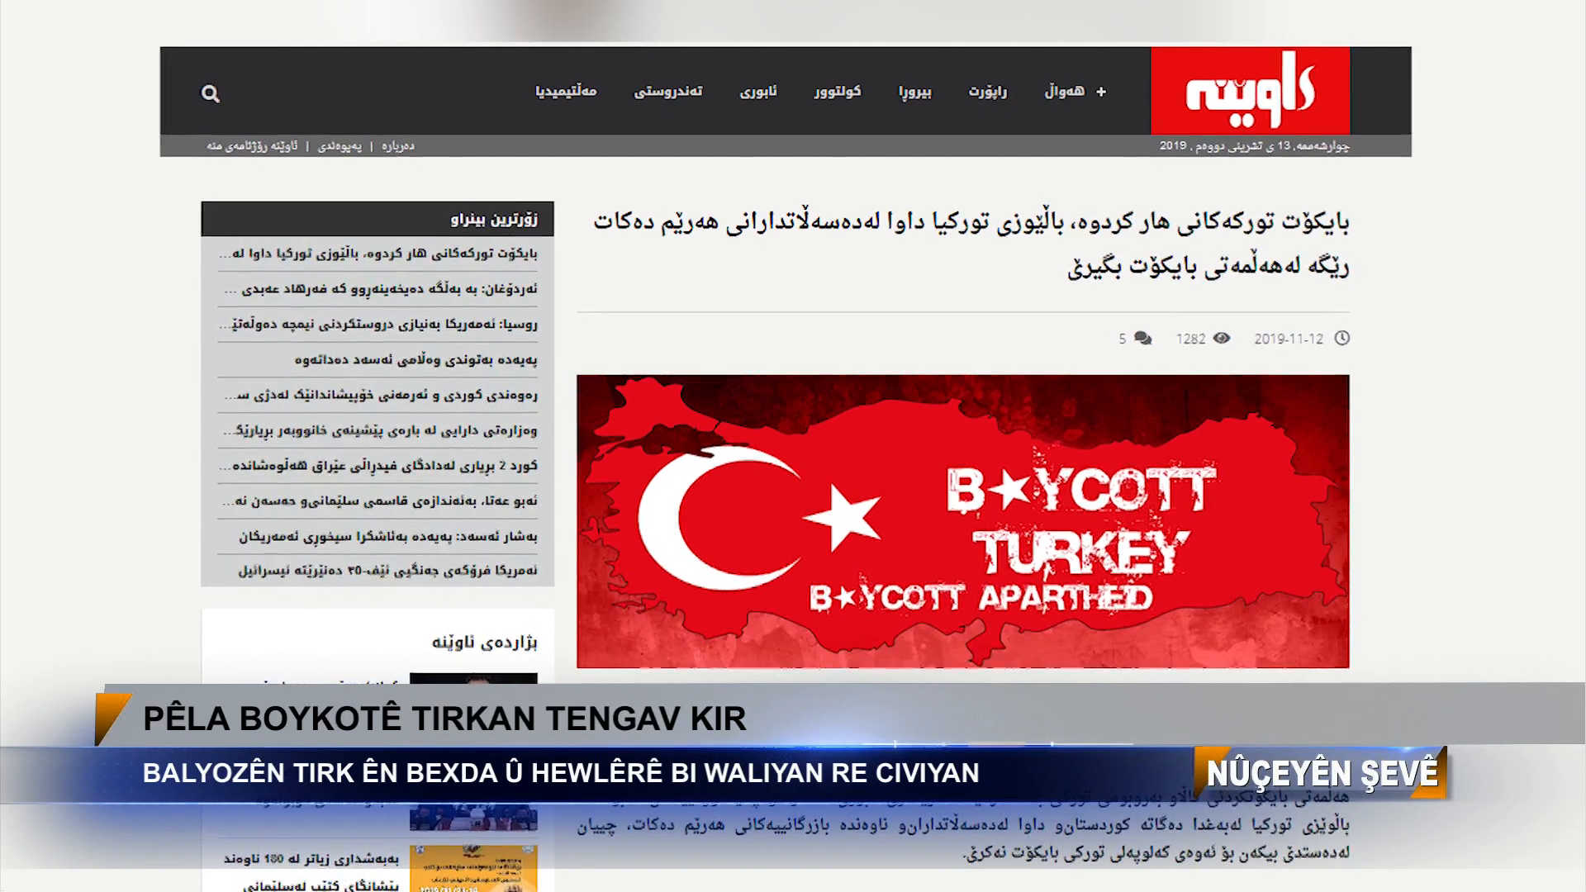Click the comments speech bubble icon

1143,338
